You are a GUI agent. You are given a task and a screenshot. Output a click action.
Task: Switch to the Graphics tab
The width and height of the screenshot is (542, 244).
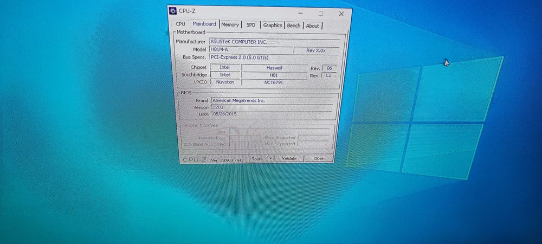tap(273, 25)
